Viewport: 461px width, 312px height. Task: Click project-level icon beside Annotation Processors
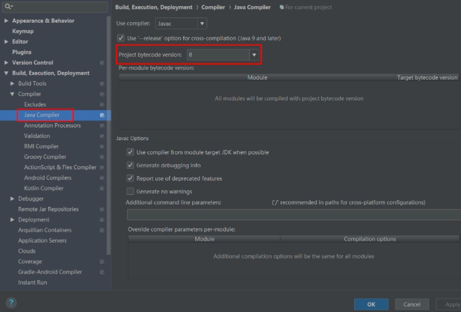click(102, 126)
